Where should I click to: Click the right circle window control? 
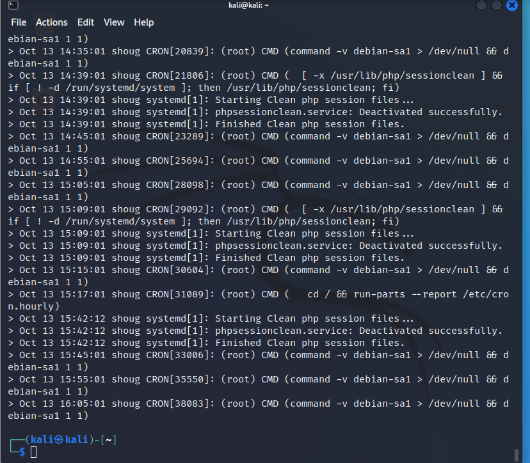pos(496,6)
